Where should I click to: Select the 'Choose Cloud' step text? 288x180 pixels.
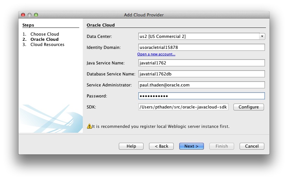coord(45,34)
